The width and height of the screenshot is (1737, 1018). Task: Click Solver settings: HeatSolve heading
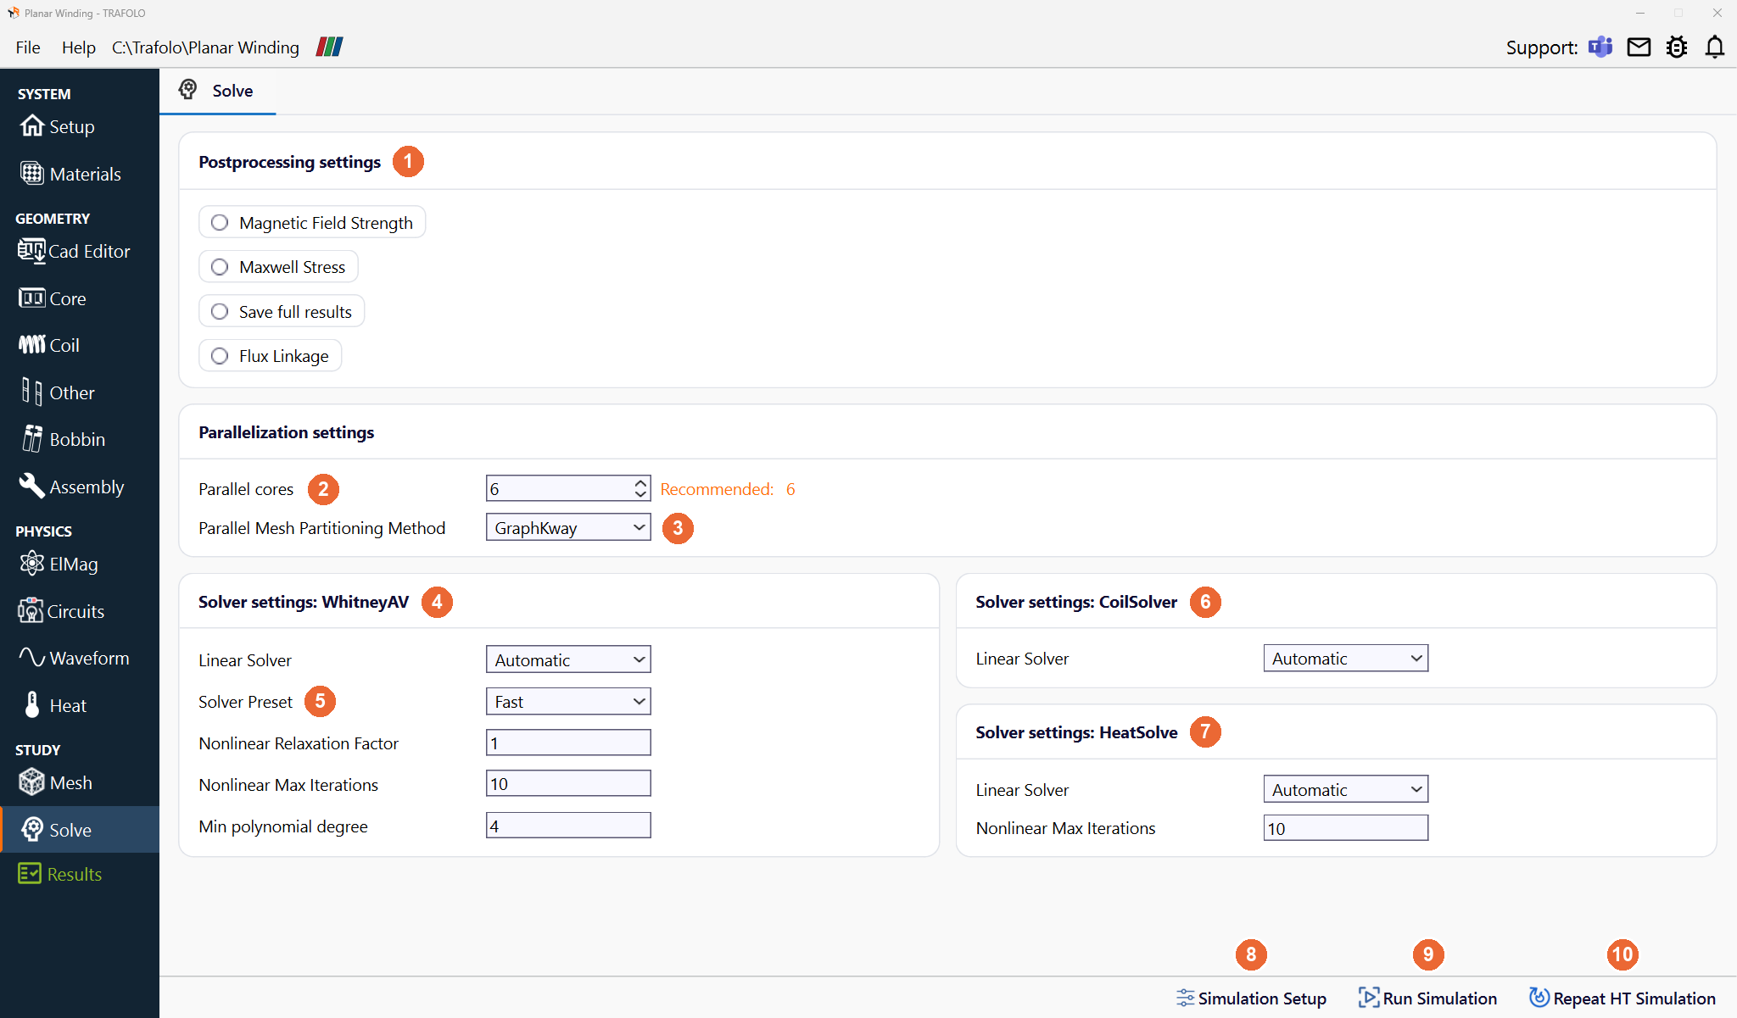point(1075,732)
